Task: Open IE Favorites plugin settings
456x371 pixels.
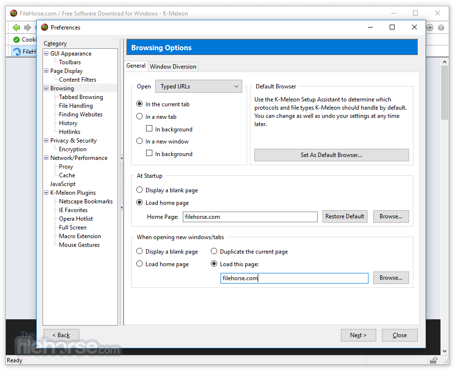Action: pyautogui.click(x=74, y=210)
